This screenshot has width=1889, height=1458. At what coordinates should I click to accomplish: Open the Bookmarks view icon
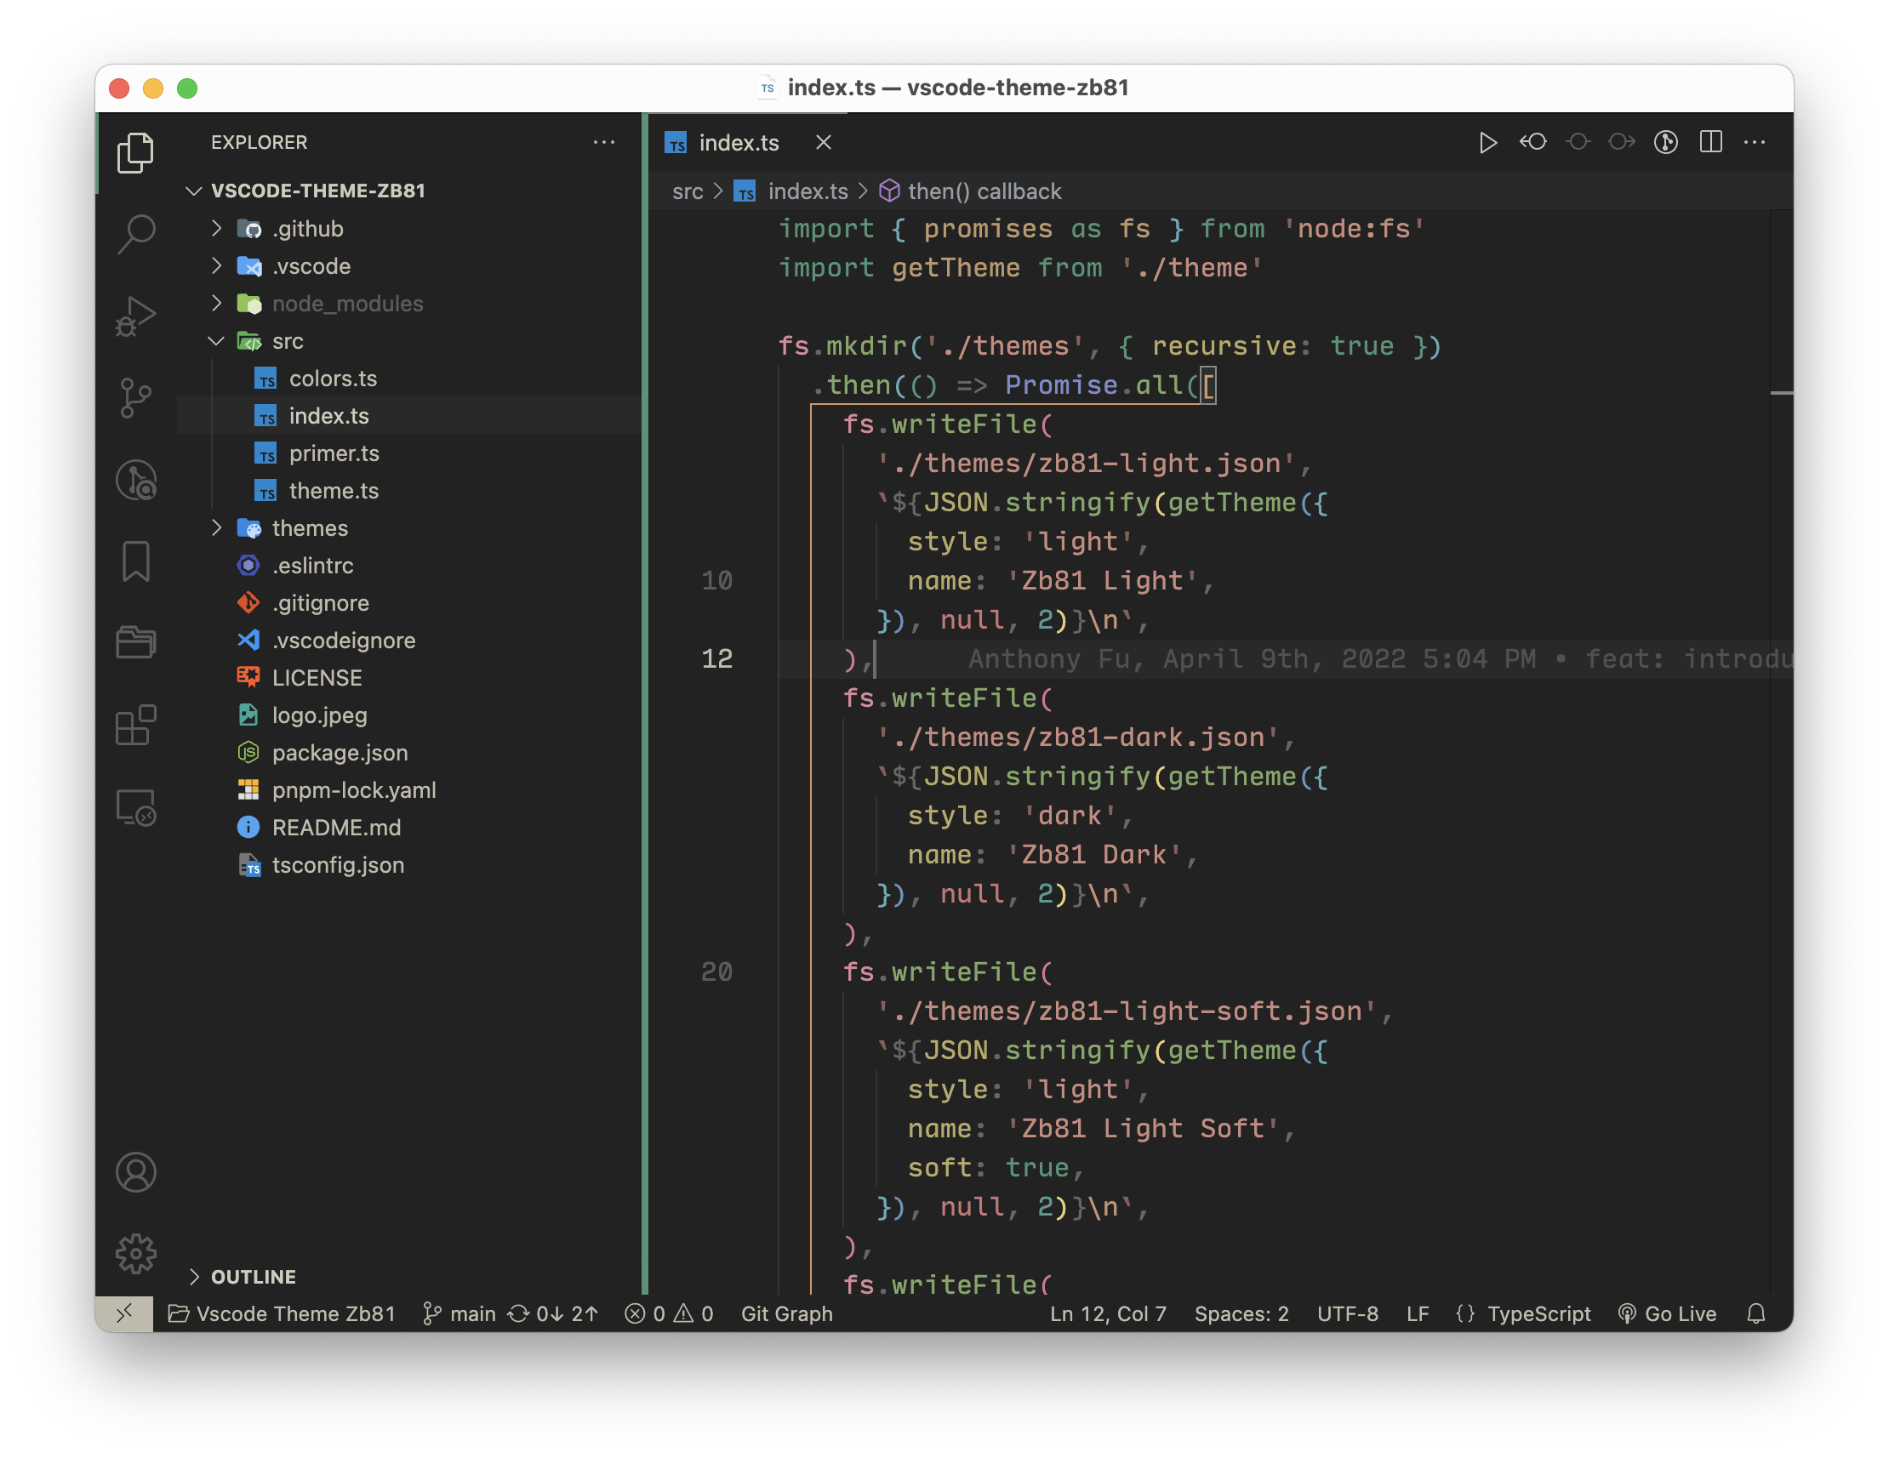pos(136,562)
